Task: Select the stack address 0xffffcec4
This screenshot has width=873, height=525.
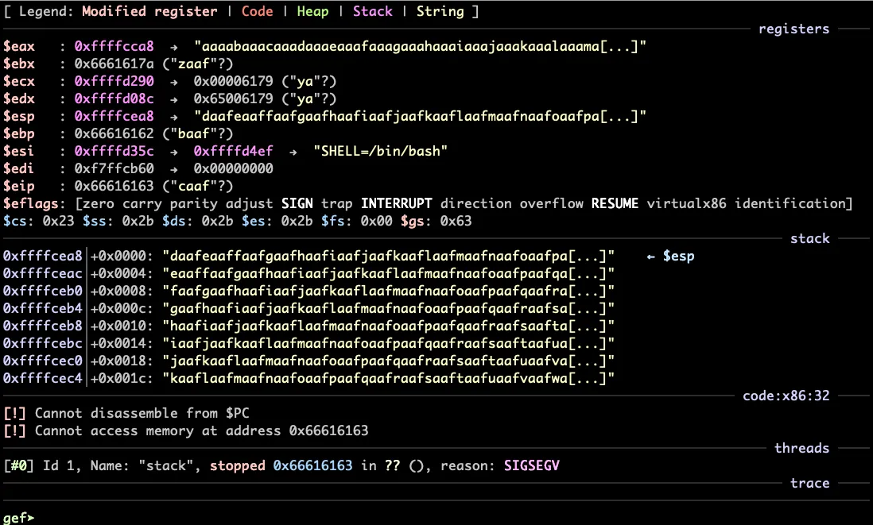Action: (x=40, y=378)
